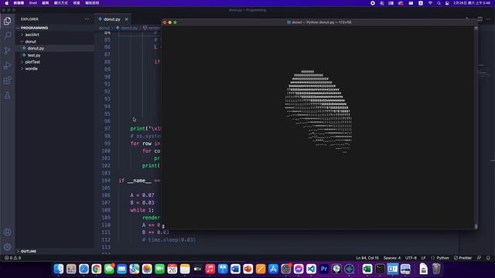Open test.py in the file tree
This screenshot has height=278, width=495.
pos(55,55)
